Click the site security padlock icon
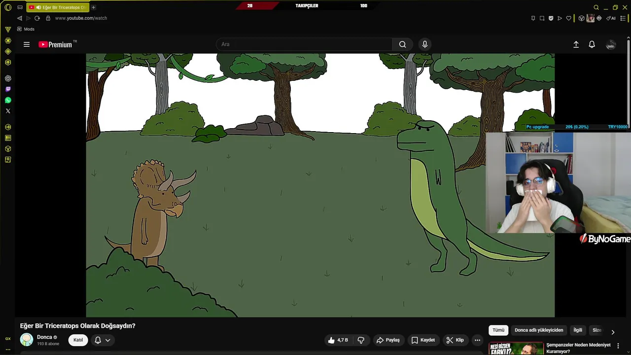 tap(48, 18)
